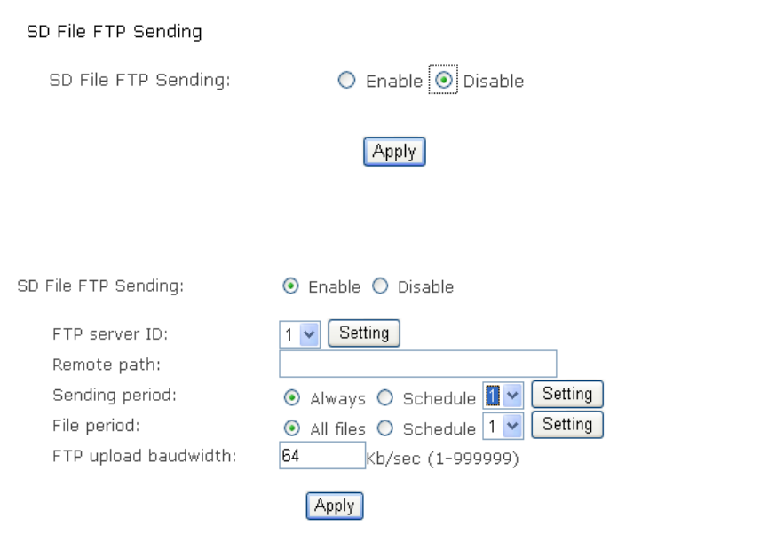Click into the Remote path text field
Screen dimensions: 768x557
click(417, 364)
